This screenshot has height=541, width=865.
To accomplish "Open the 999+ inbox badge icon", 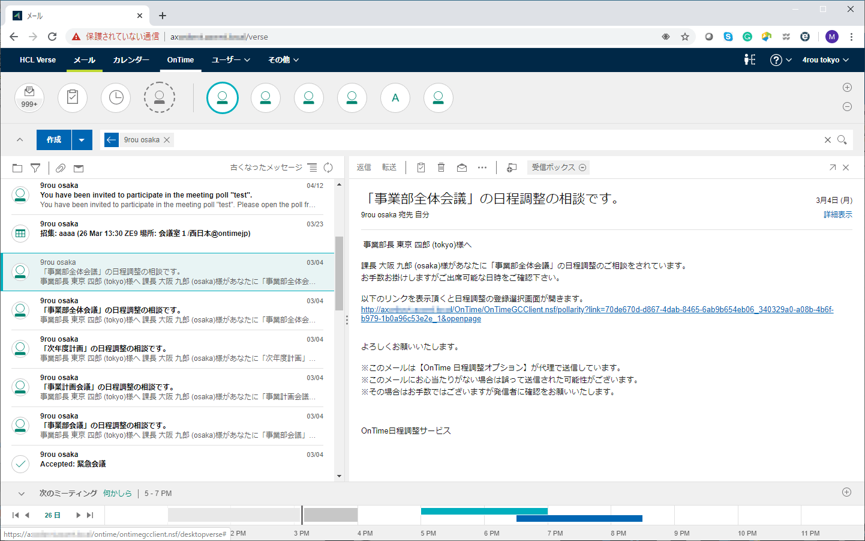I will [x=29, y=97].
